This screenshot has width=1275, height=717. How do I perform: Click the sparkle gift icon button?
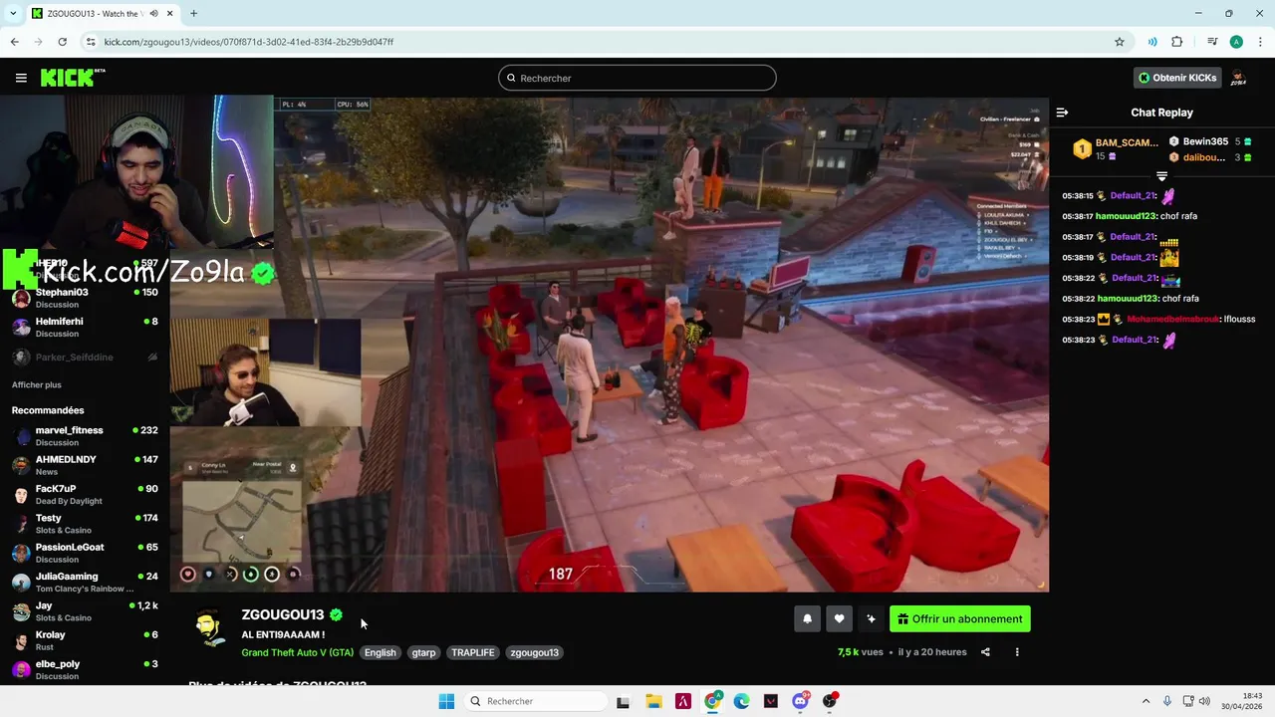[872, 619]
